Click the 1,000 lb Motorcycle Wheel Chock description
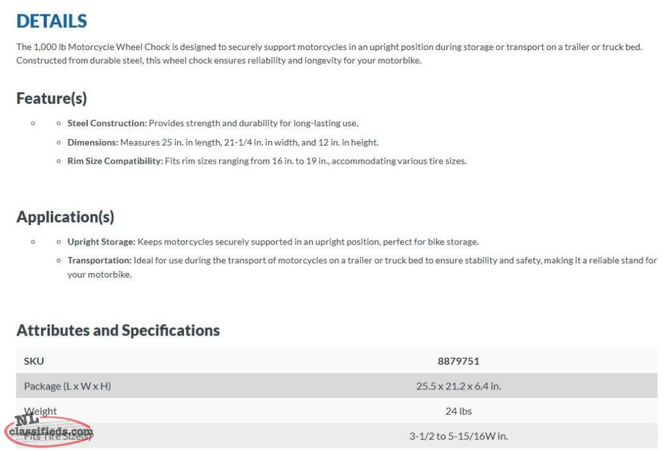This screenshot has width=666, height=450. (x=329, y=53)
